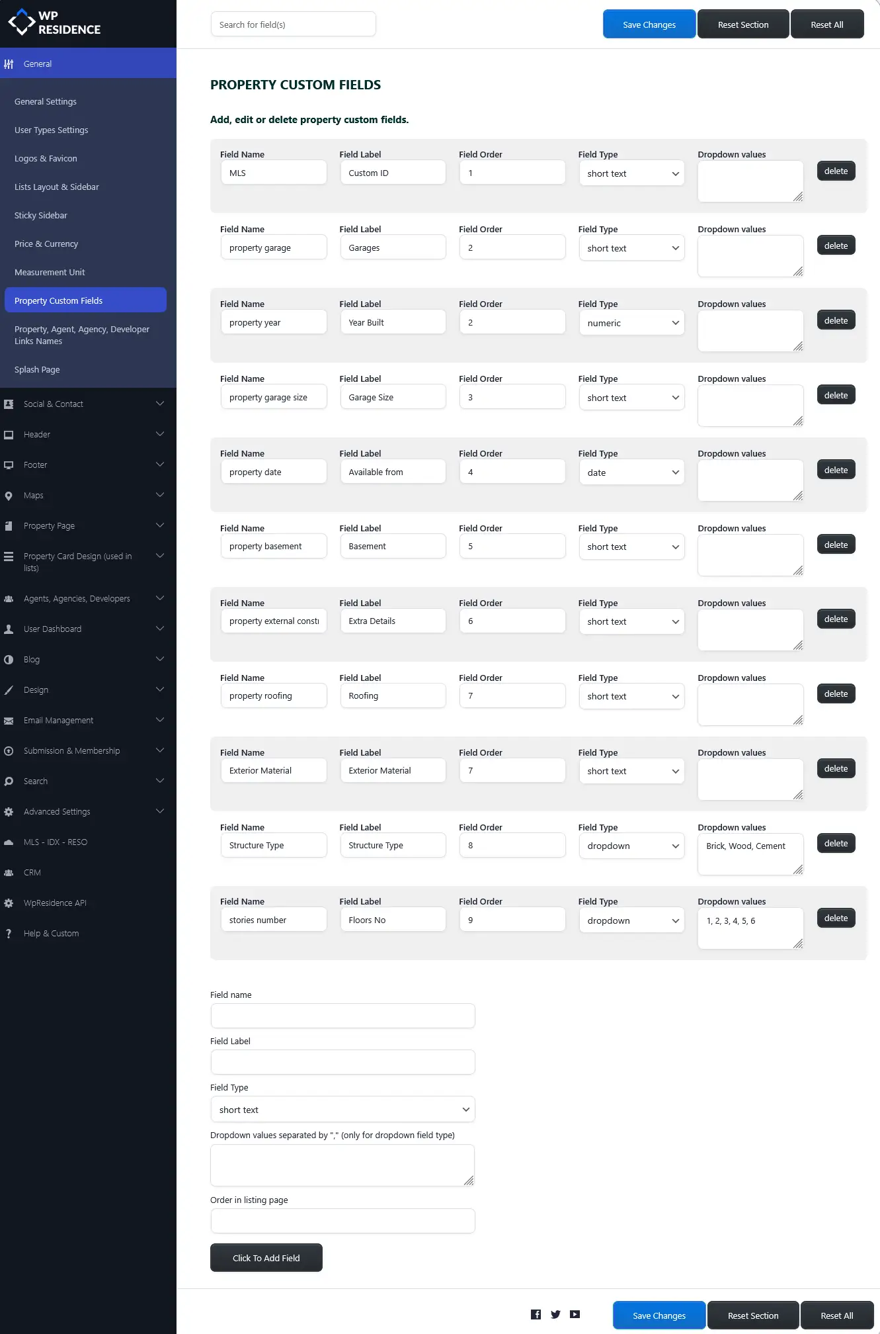Click the Facebook icon in footer
The height and width of the screenshot is (1334, 880).
(536, 1314)
